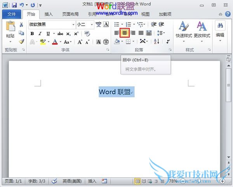Screen dimensions: 233x187
Task: Click 插入 insert mode in status bar
Action: pyautogui.click(x=92, y=181)
